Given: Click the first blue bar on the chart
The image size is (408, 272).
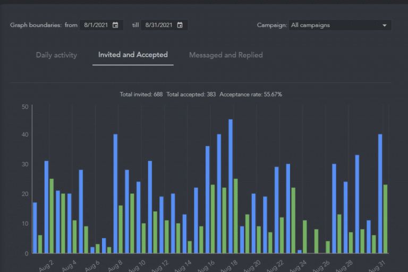Looking at the screenshot, I should 35,227.
